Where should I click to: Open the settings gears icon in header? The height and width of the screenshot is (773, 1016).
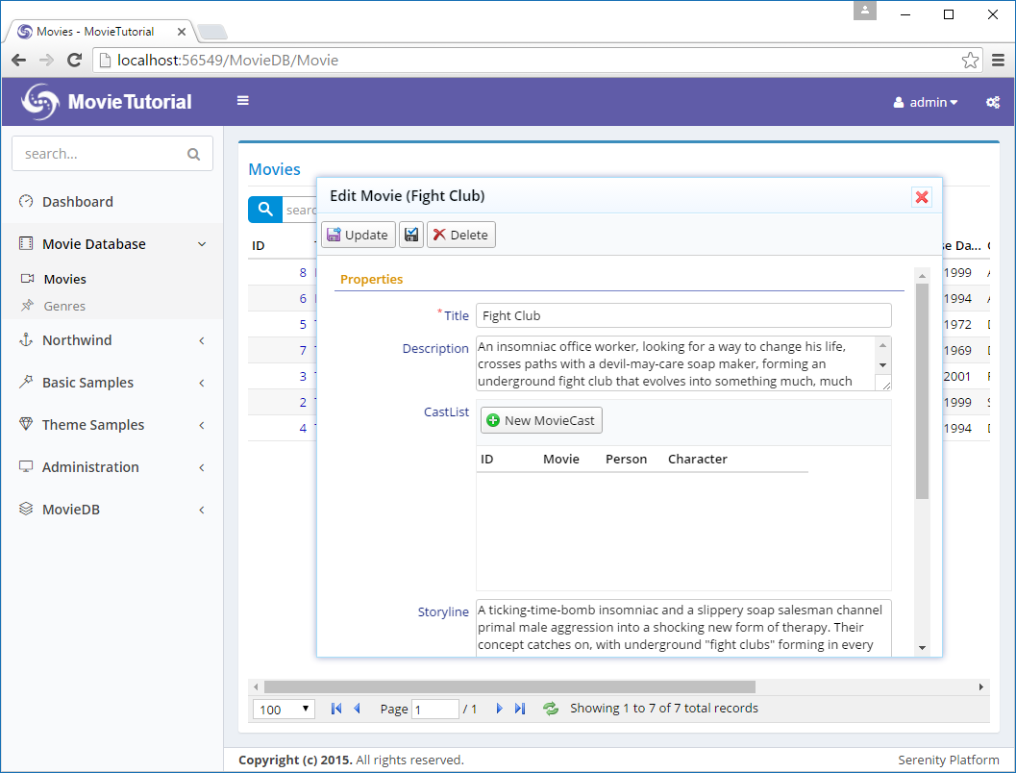pyautogui.click(x=993, y=102)
